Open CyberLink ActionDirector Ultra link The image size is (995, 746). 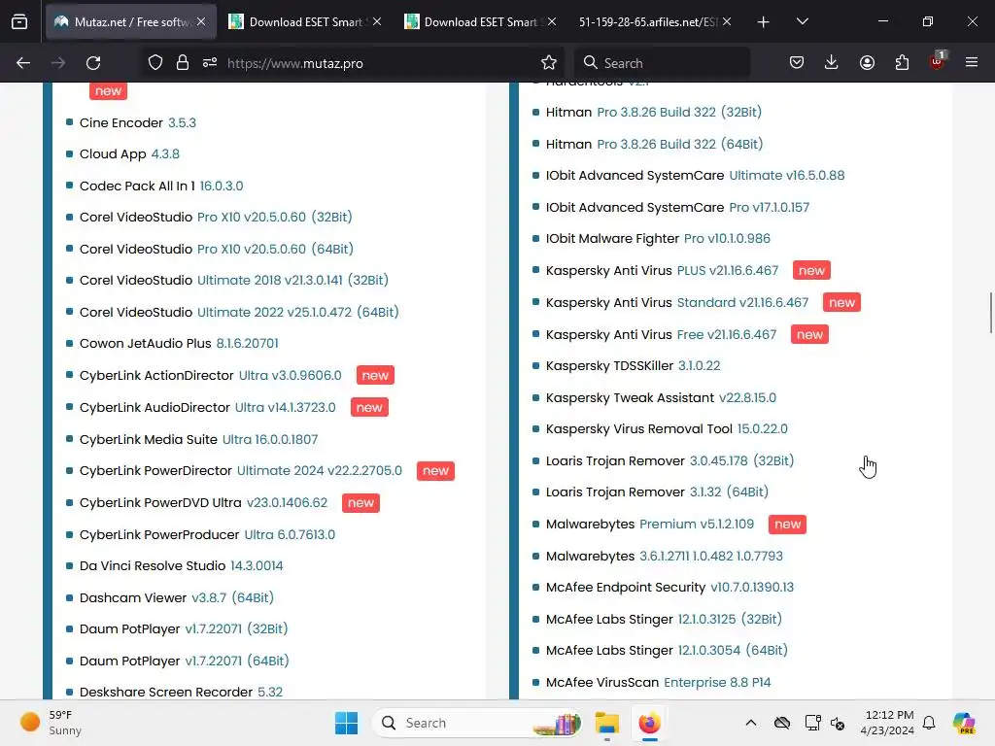pos(211,376)
